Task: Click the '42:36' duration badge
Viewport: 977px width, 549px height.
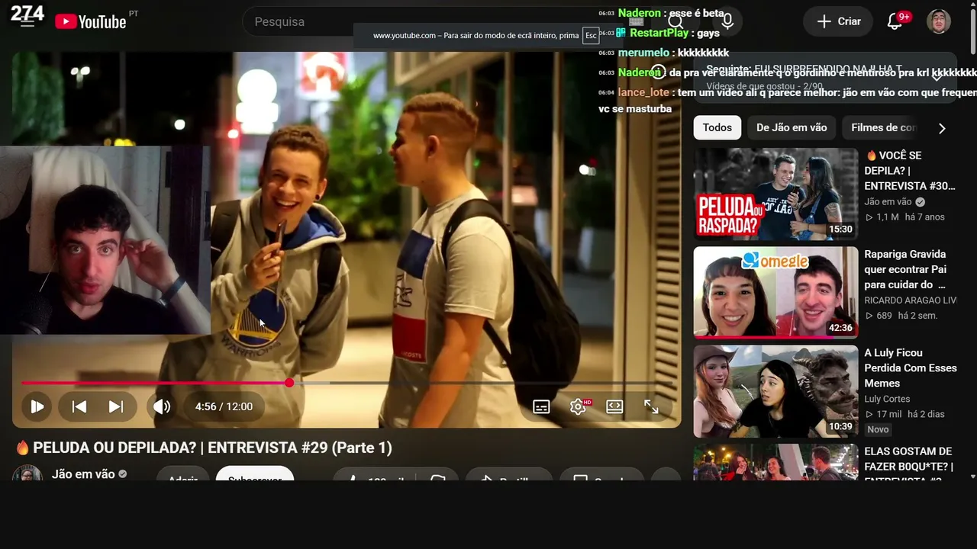Action: click(840, 328)
